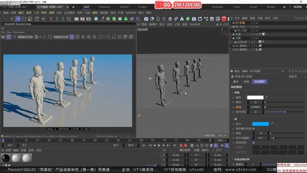Click frame 45 on the timeline ruler
The width and height of the screenshot is (307, 173).
tap(106, 140)
